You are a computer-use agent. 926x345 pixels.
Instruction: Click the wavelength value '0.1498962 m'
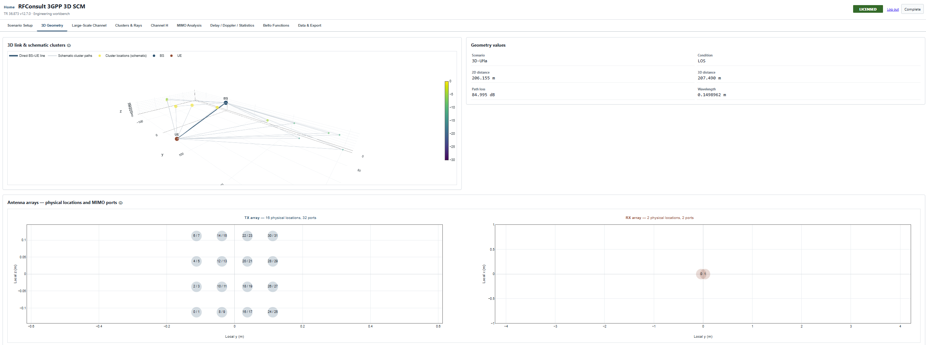click(x=712, y=95)
